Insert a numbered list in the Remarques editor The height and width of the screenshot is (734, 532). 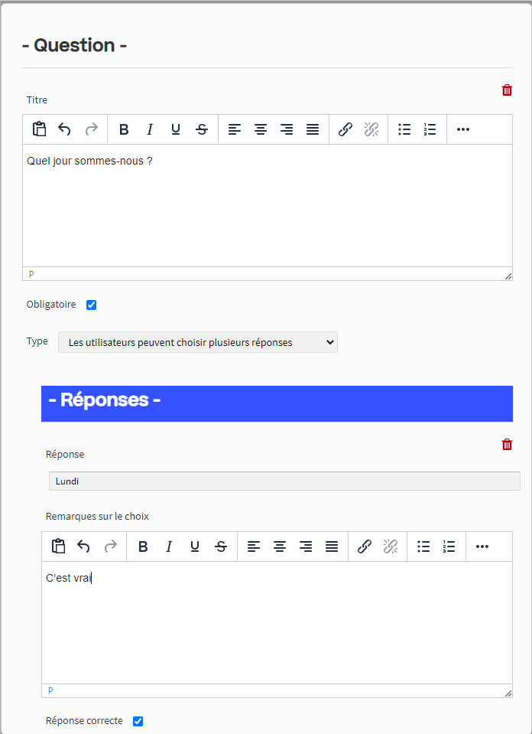449,546
